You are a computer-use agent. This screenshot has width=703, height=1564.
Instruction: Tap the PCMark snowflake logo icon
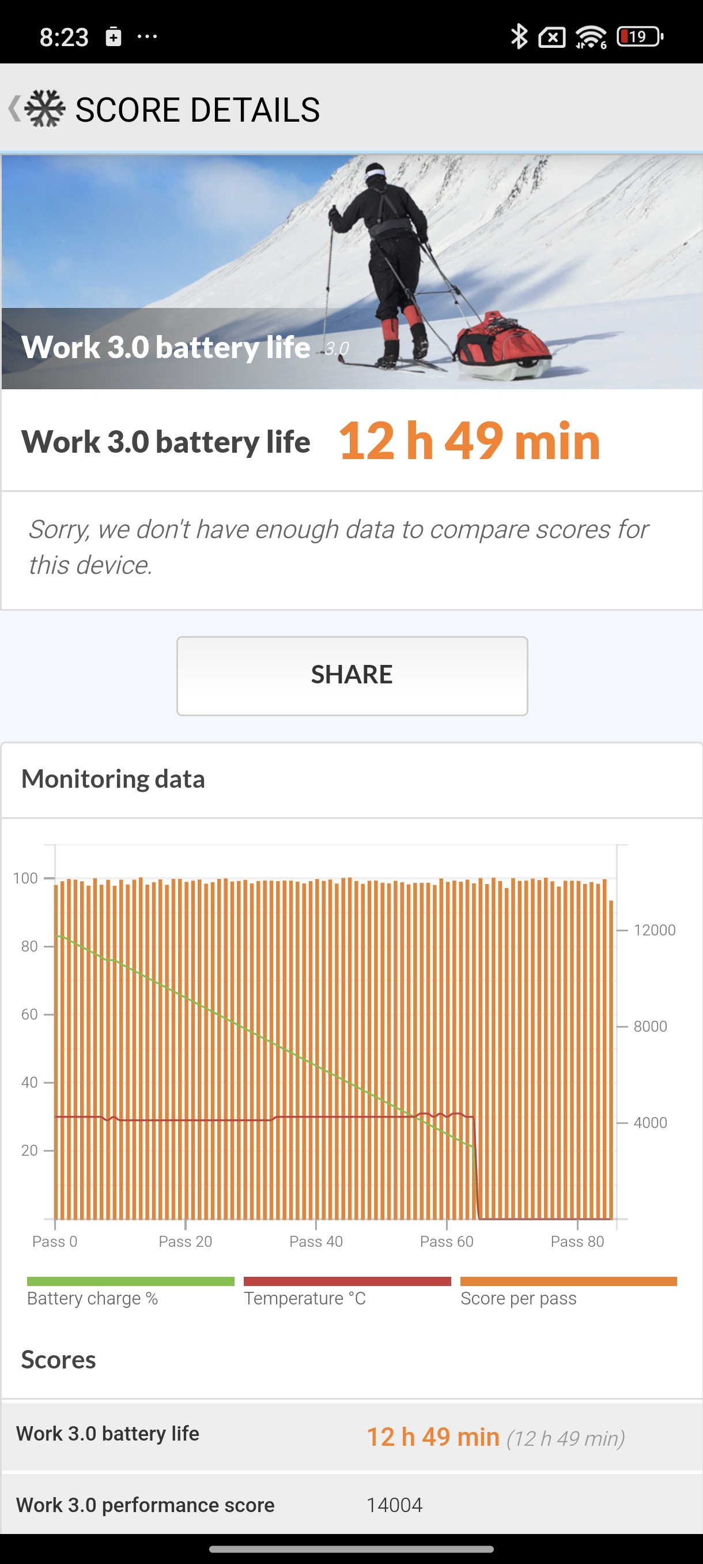46,108
